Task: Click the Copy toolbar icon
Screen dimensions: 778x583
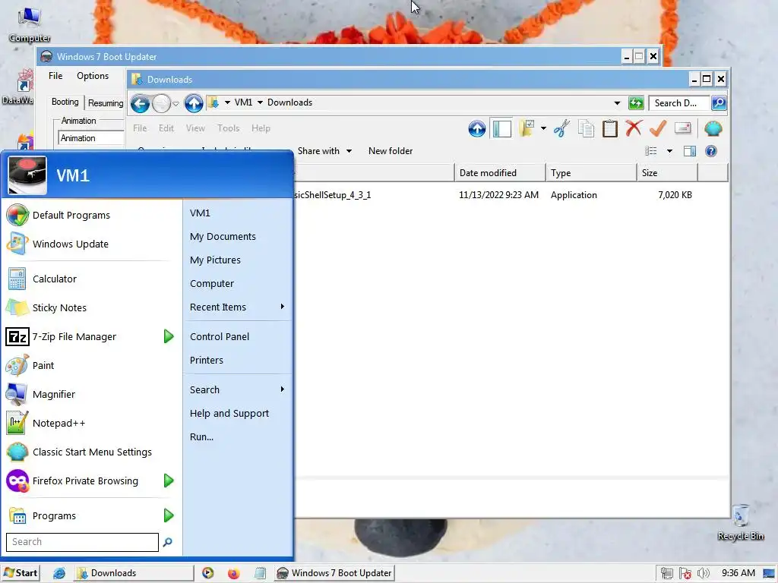Action: tap(586, 129)
